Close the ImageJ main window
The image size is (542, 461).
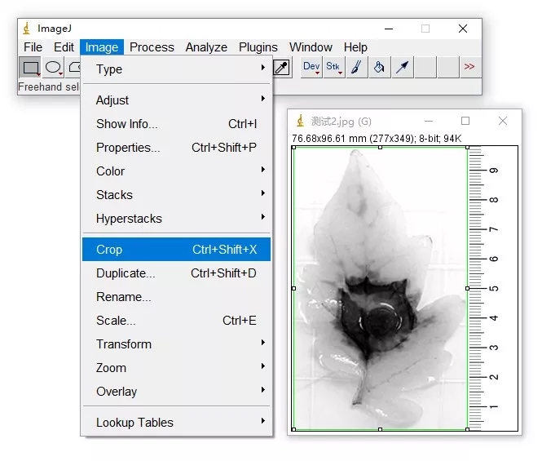463,29
